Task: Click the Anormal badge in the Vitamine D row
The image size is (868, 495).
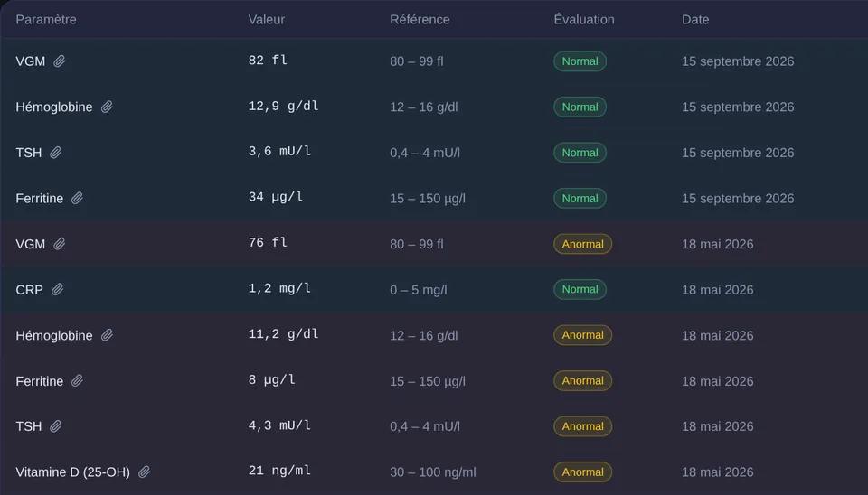Action: tap(582, 472)
